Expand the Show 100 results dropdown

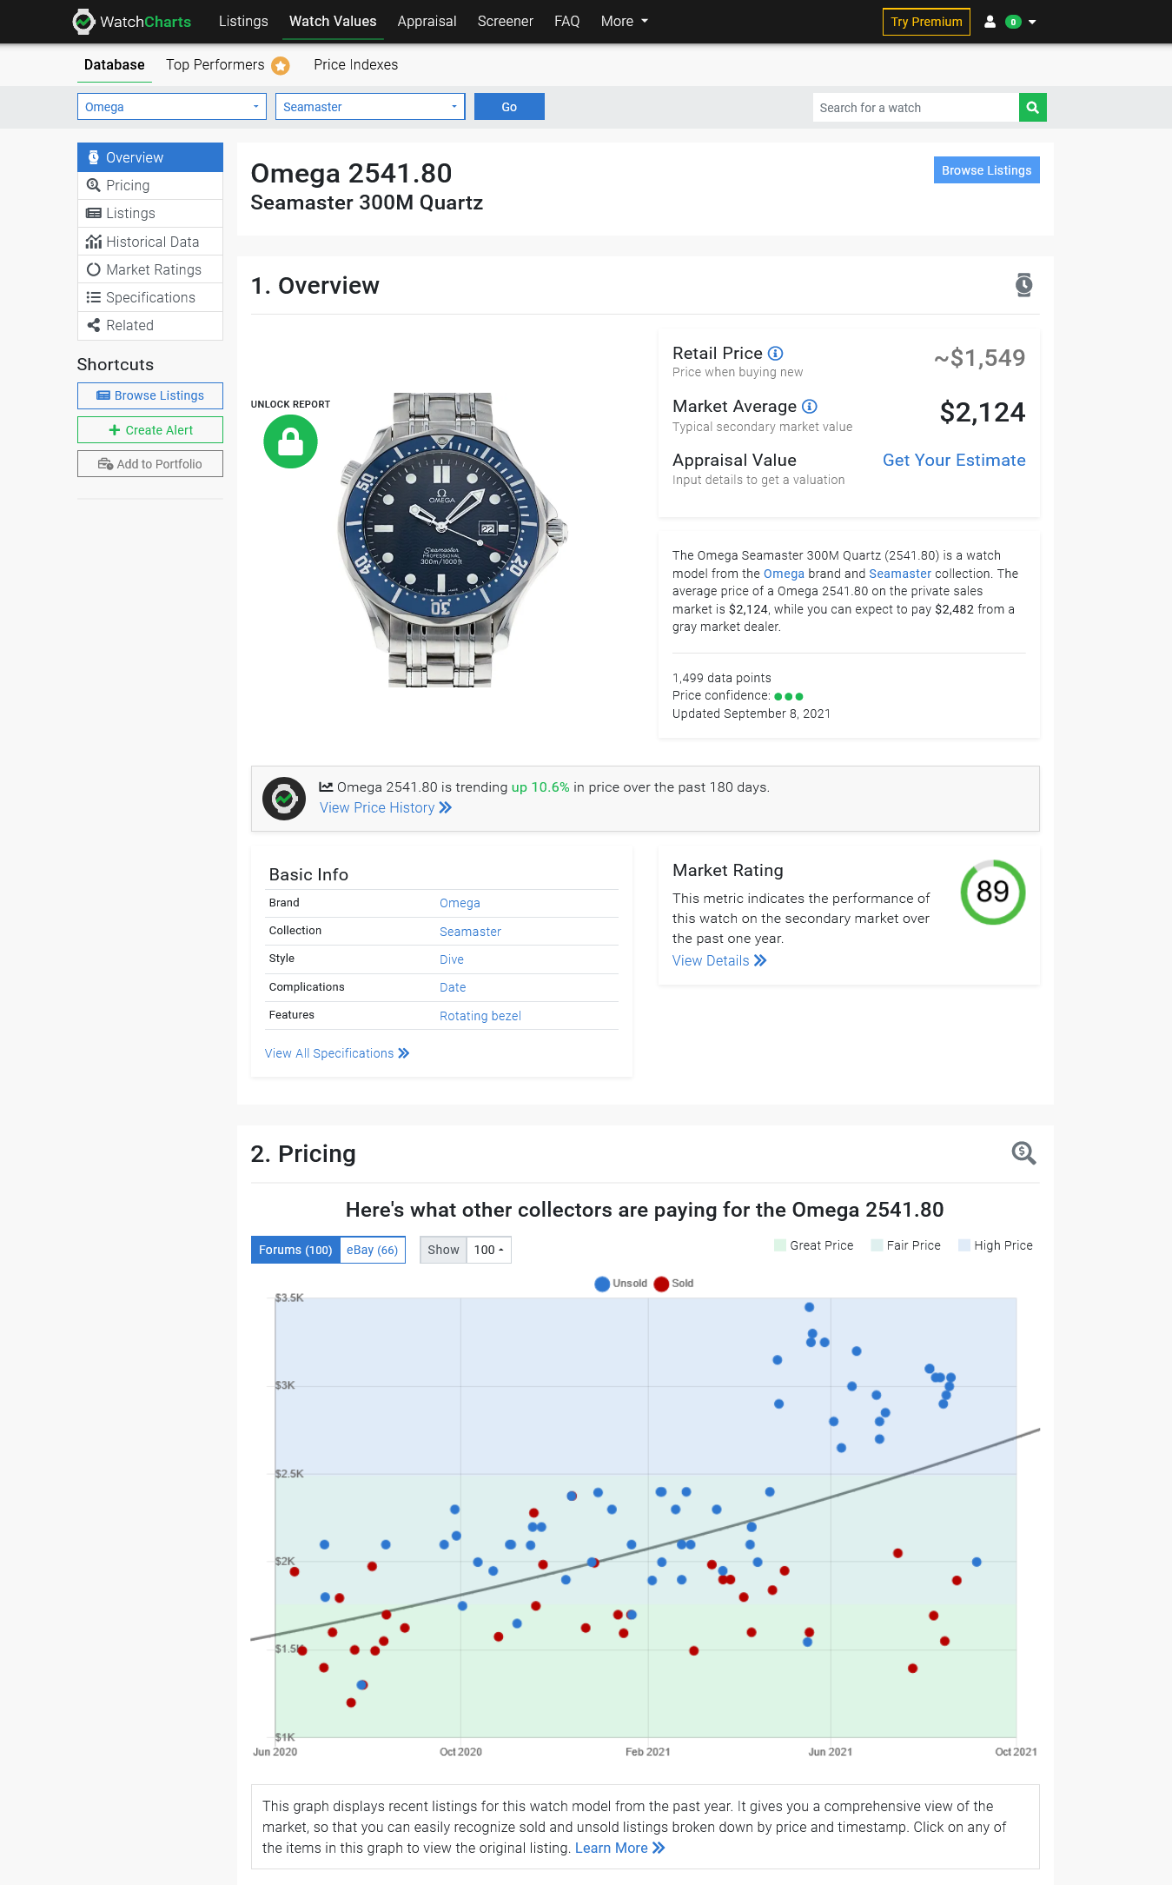488,1250
